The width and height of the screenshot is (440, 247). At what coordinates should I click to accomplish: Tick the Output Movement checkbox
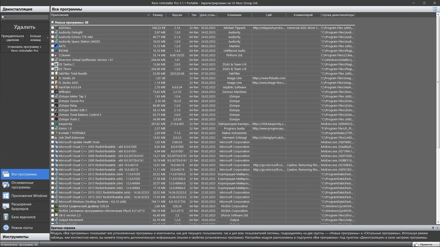point(52,220)
